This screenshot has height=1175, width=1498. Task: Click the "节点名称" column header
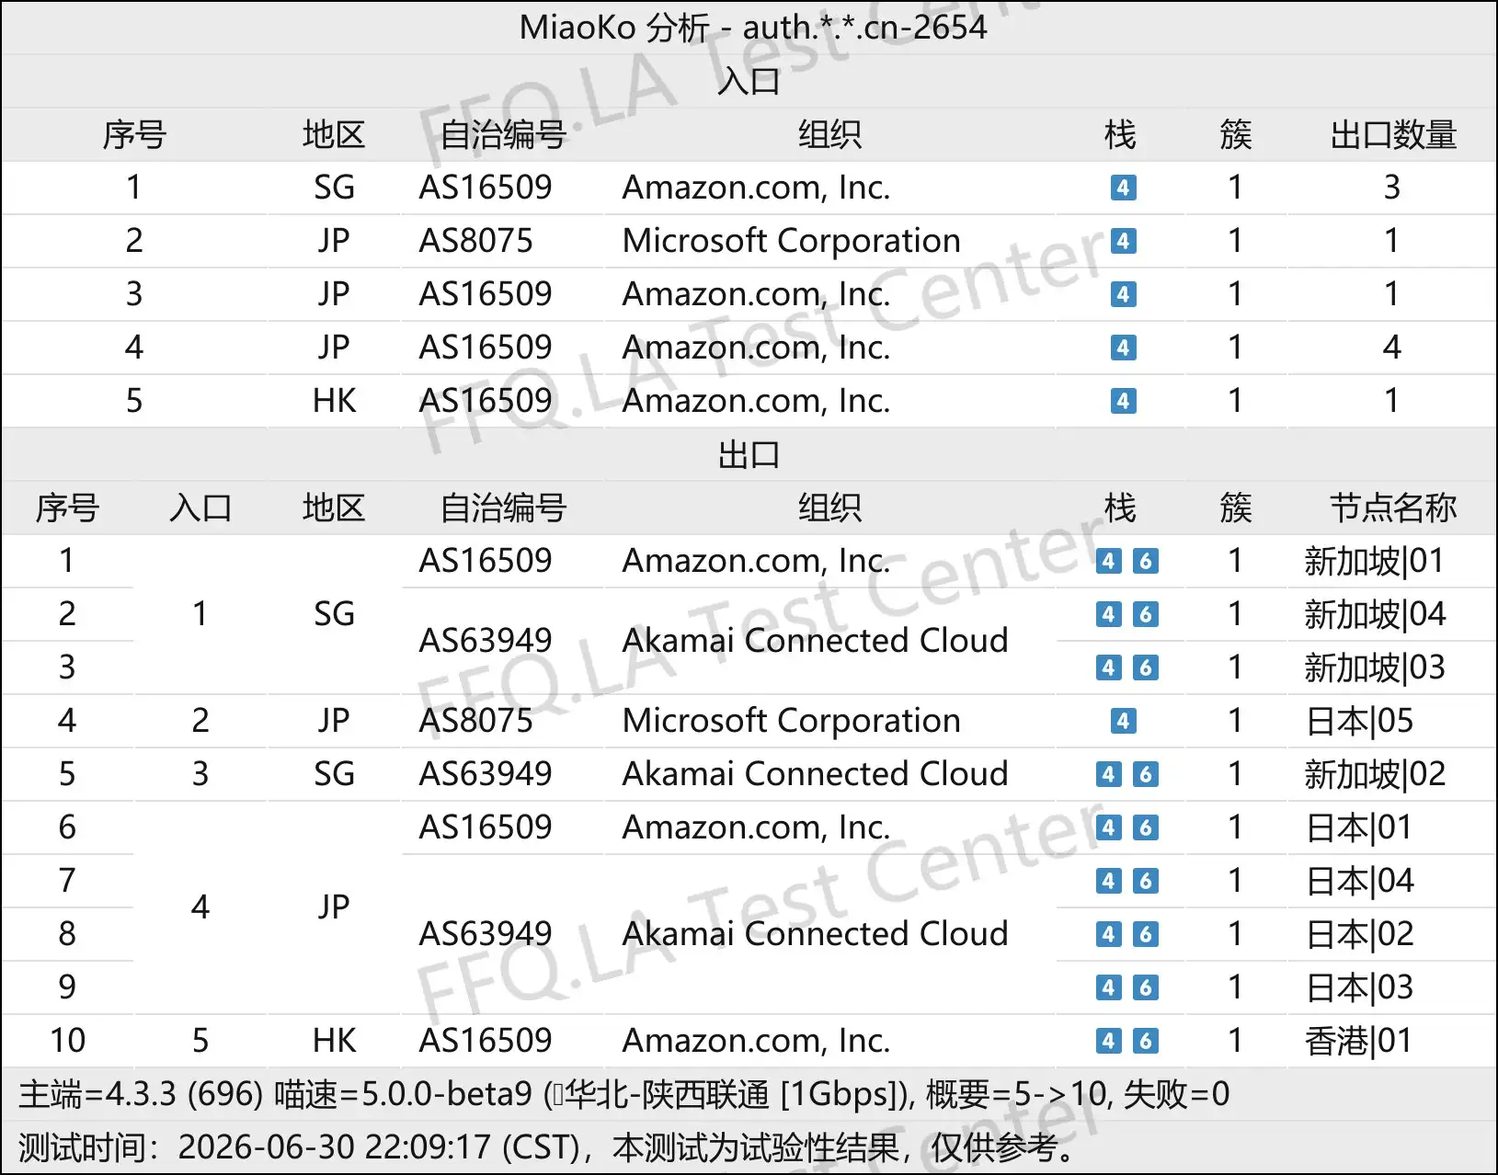[x=1393, y=508]
